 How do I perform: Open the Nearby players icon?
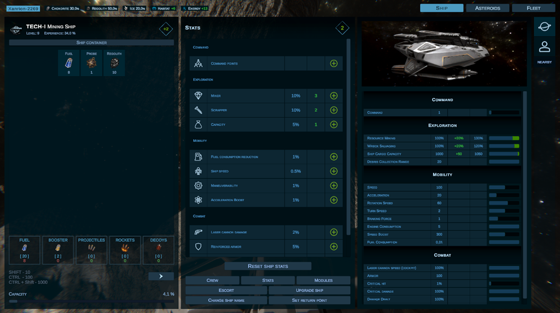click(544, 47)
